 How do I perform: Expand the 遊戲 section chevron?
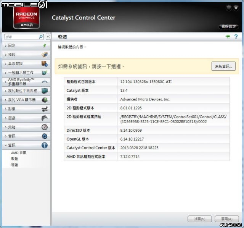(6, 118)
